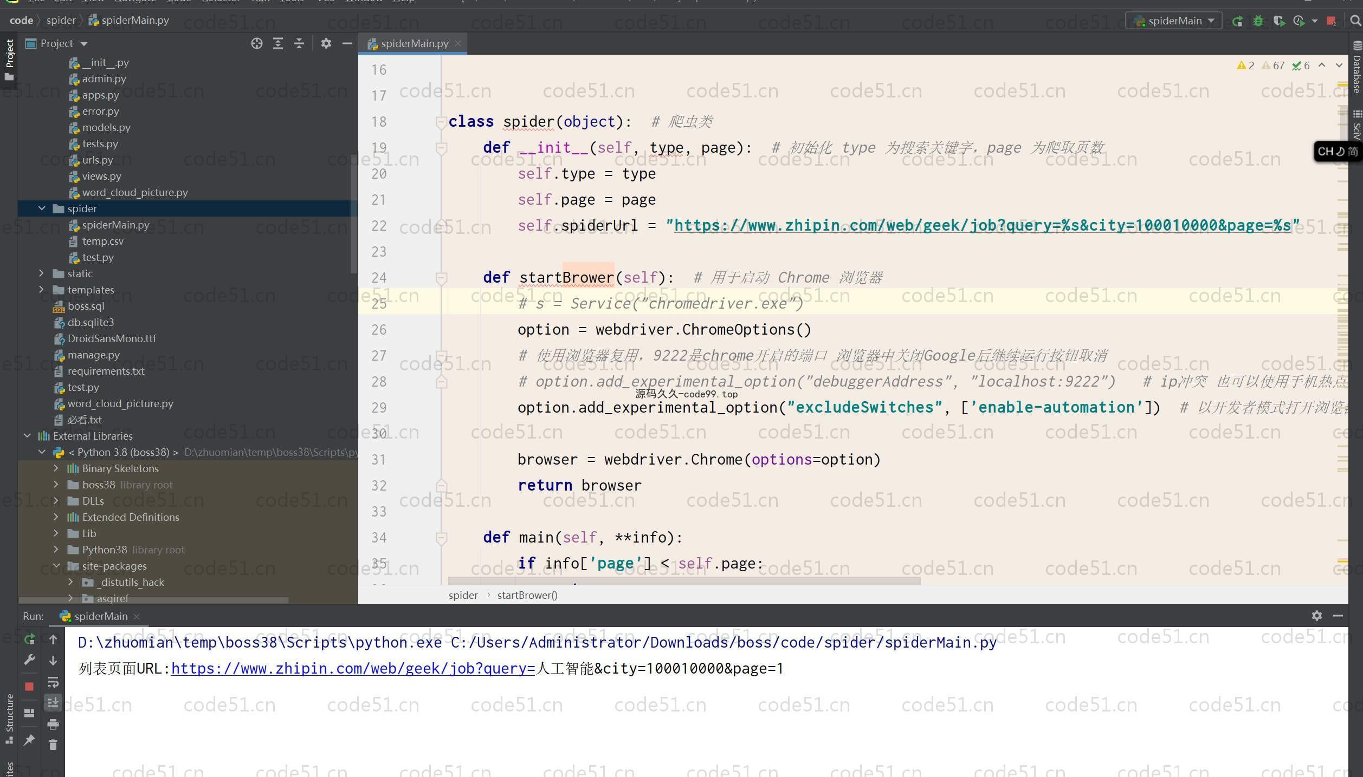1363x777 pixels.
Task: Expand the templates folder
Action: click(42, 290)
